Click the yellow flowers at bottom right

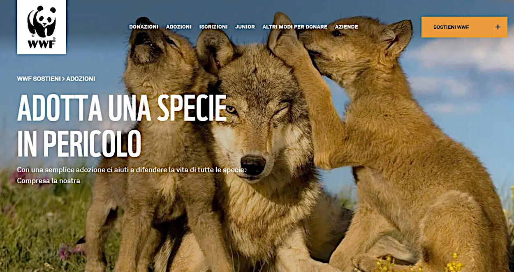[454, 263]
